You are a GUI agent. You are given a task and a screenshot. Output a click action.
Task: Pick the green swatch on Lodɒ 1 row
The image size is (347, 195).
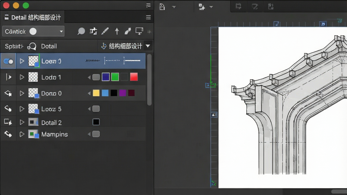(115, 77)
